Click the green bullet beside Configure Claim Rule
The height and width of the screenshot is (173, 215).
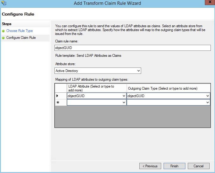tap(3, 38)
